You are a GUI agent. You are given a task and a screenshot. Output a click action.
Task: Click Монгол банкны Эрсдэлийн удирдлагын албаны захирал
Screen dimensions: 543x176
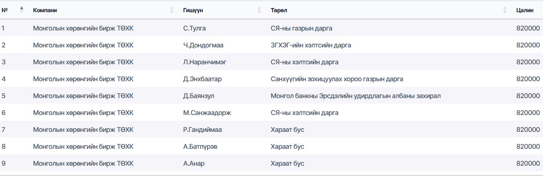[x=356, y=96]
